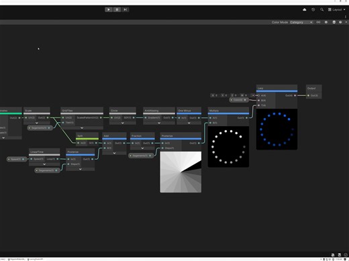Collapse the lower-left Posterize node chevron
Image resolution: width=349 pixels, height=261 pixels.
click(x=81, y=169)
